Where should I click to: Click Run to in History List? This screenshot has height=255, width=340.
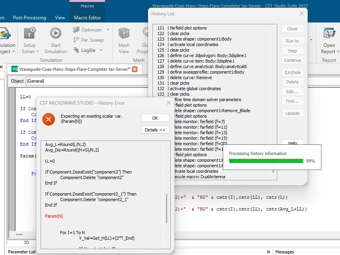coord(293,41)
